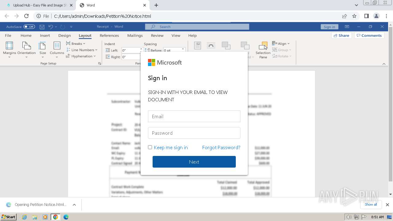The image size is (393, 221).
Task: Open the browser side panel icon
Action: [366, 16]
